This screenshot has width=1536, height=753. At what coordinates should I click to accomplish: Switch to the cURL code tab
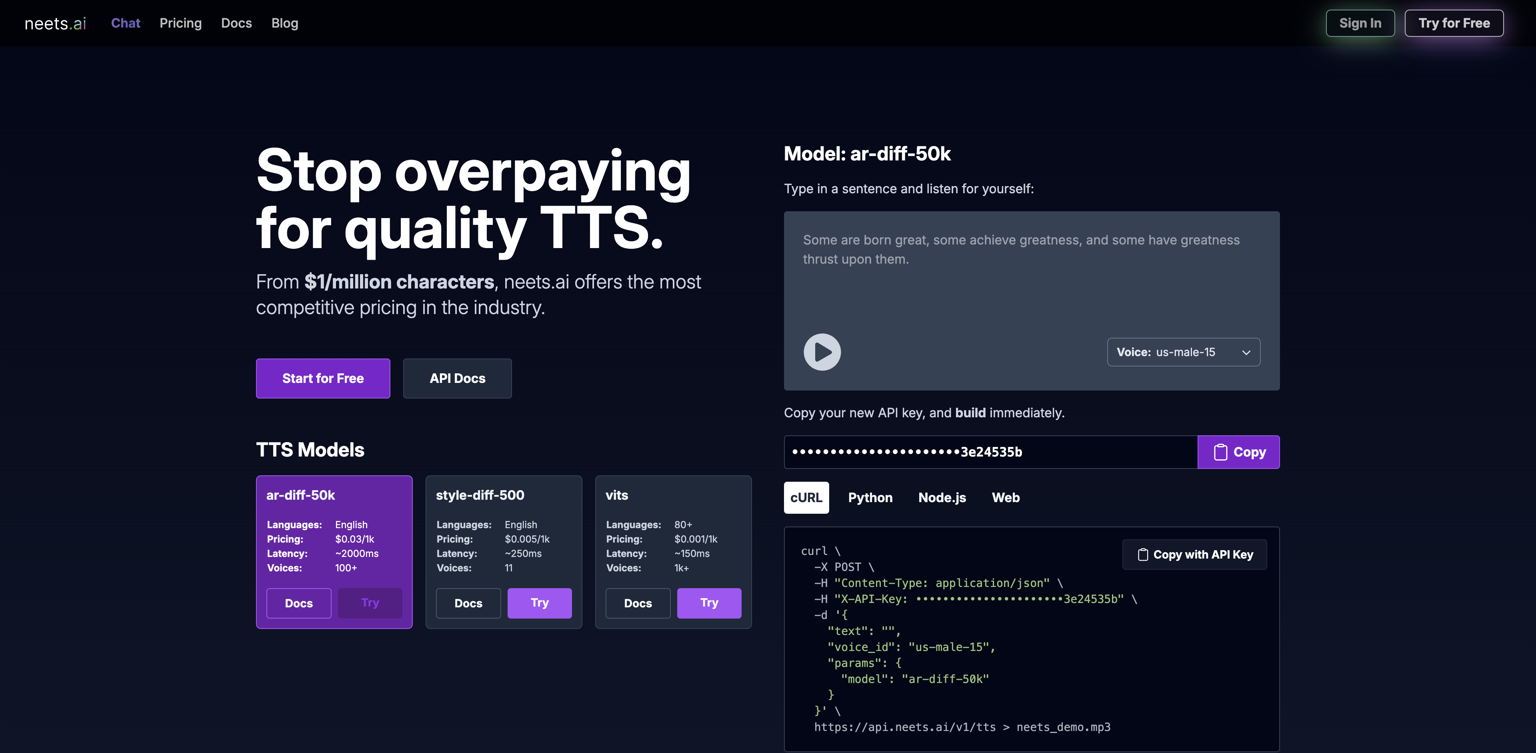click(x=806, y=498)
